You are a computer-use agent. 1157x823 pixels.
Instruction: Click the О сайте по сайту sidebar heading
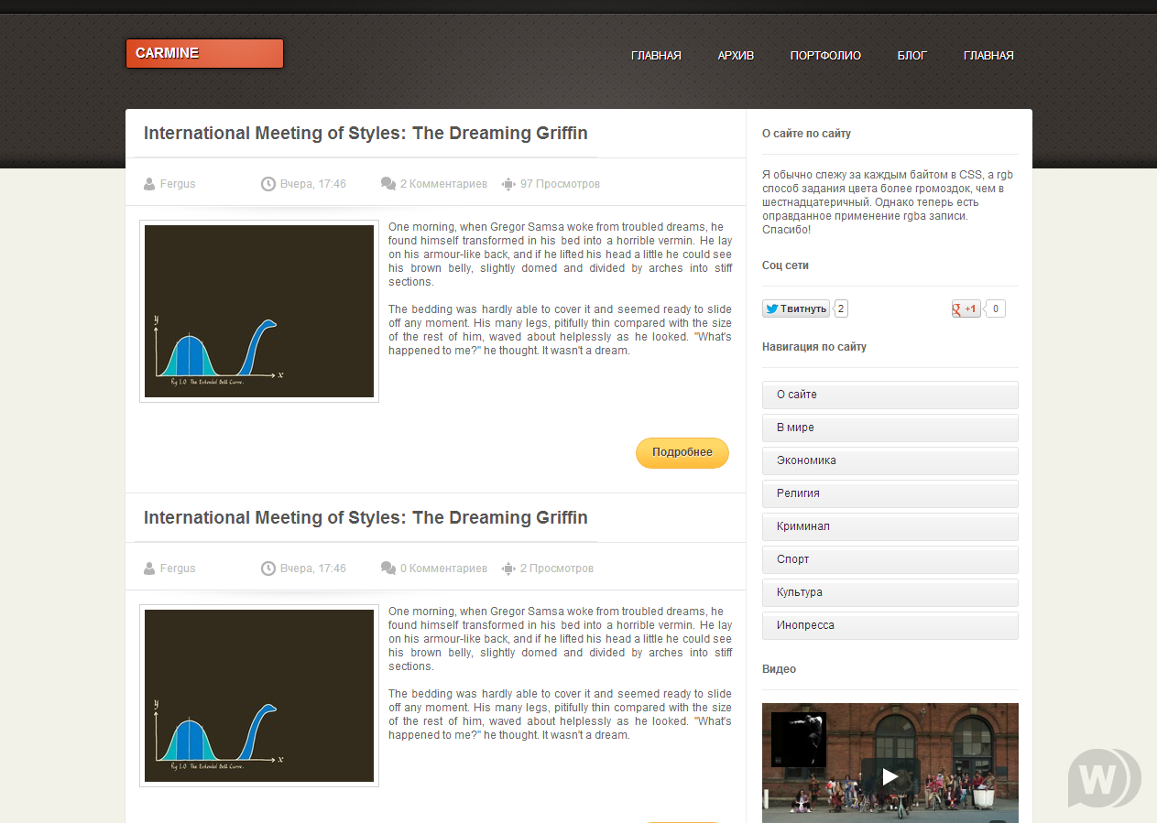click(x=806, y=134)
